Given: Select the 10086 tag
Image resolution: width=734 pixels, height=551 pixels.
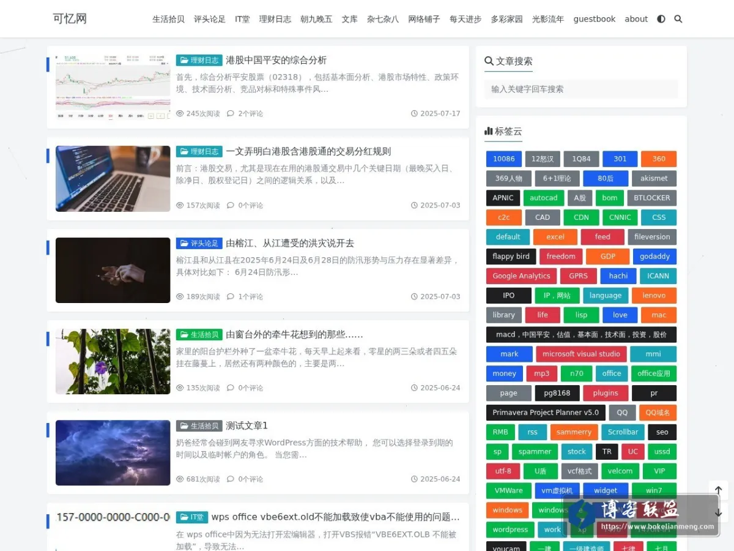Looking at the screenshot, I should click(504, 159).
